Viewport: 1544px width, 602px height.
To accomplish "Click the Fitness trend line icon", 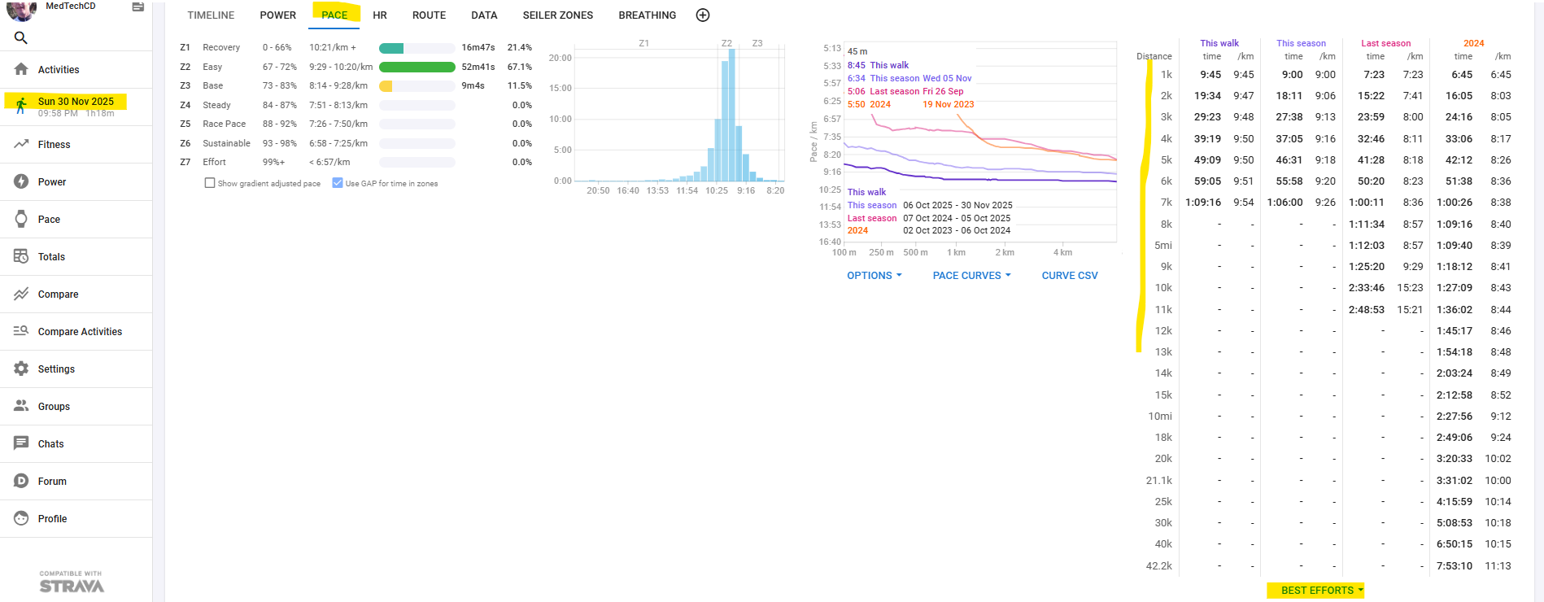I will pyautogui.click(x=21, y=144).
